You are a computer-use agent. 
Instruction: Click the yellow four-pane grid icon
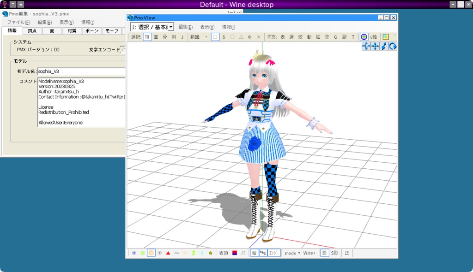click(x=386, y=37)
